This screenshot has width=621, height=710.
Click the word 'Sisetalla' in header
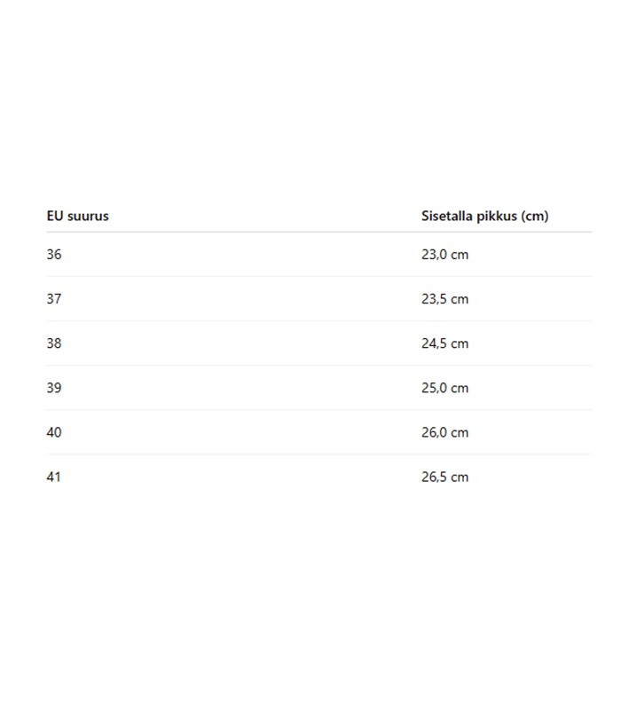pyautogui.click(x=447, y=216)
